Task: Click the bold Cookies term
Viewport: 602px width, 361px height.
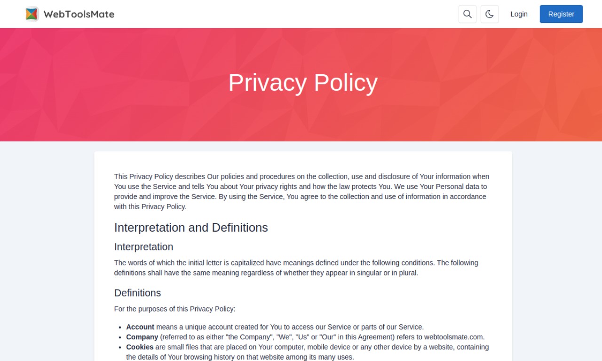Action: tap(140, 347)
